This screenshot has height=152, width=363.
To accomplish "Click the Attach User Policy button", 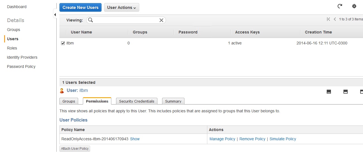I will [x=75, y=149].
